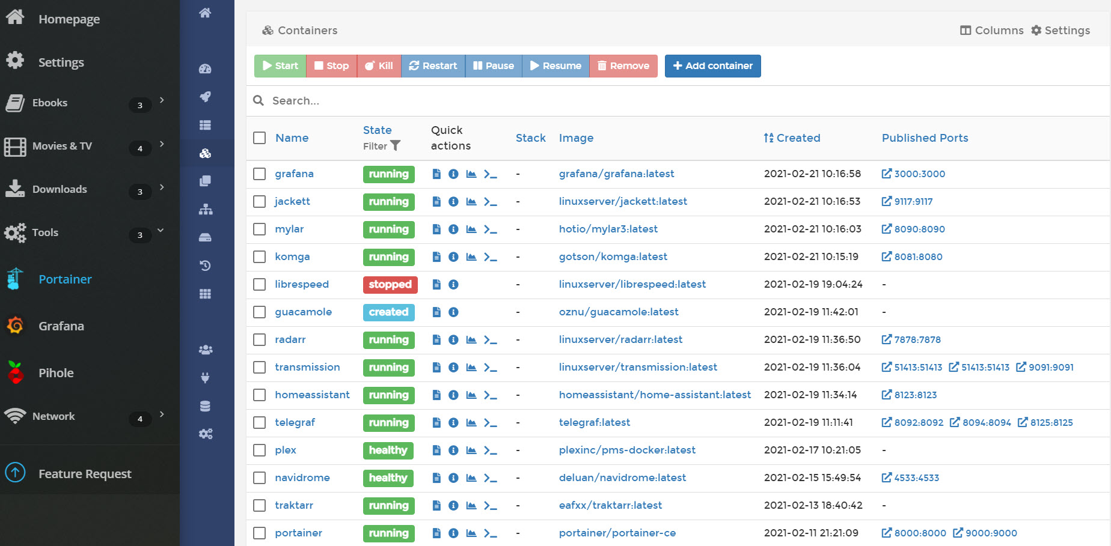The width and height of the screenshot is (1111, 546).
Task: Open console icon for transmission container
Action: point(491,368)
